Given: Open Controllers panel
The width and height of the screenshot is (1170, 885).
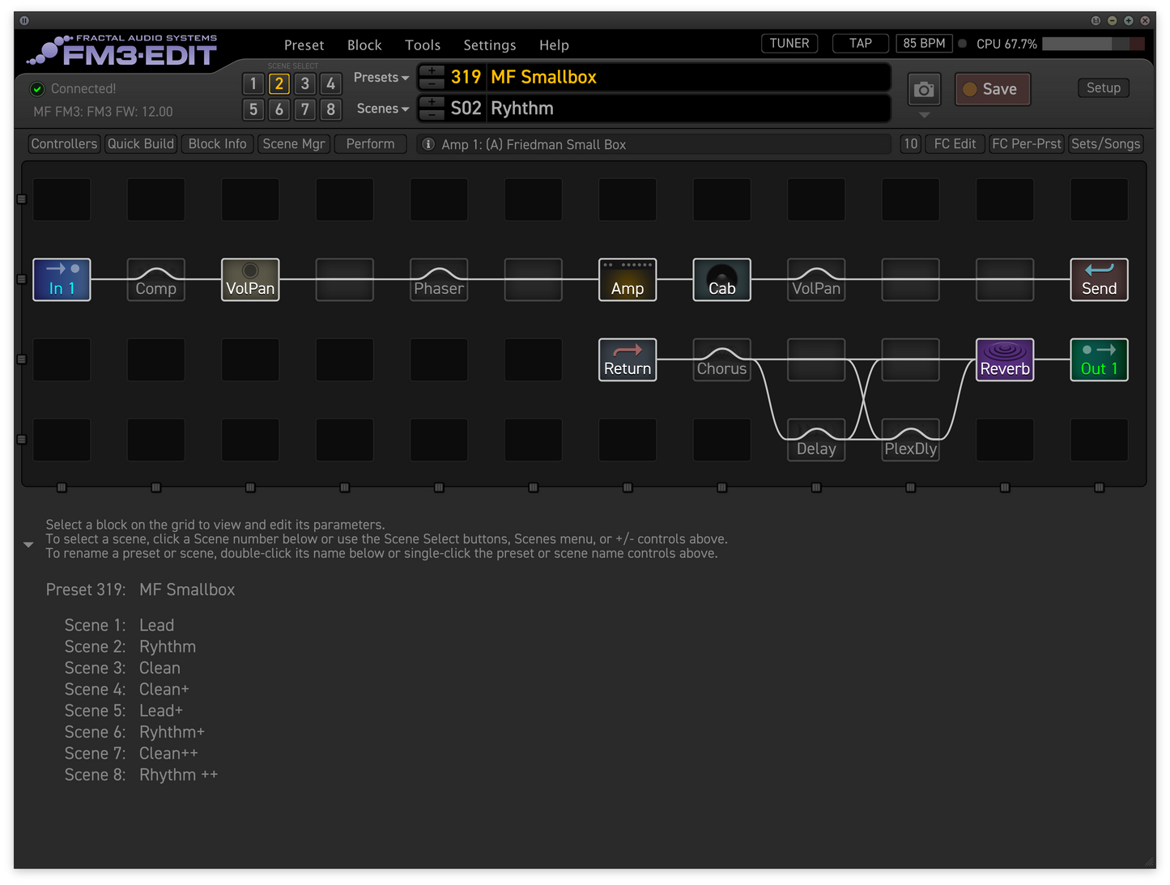Looking at the screenshot, I should [64, 144].
